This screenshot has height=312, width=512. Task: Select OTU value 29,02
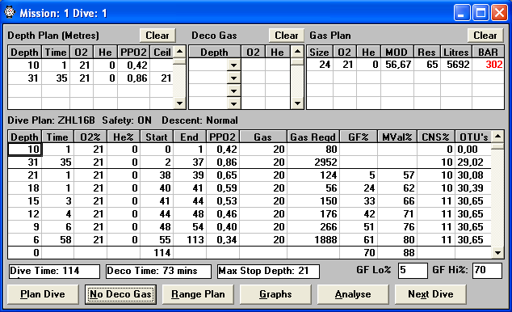tap(473, 162)
